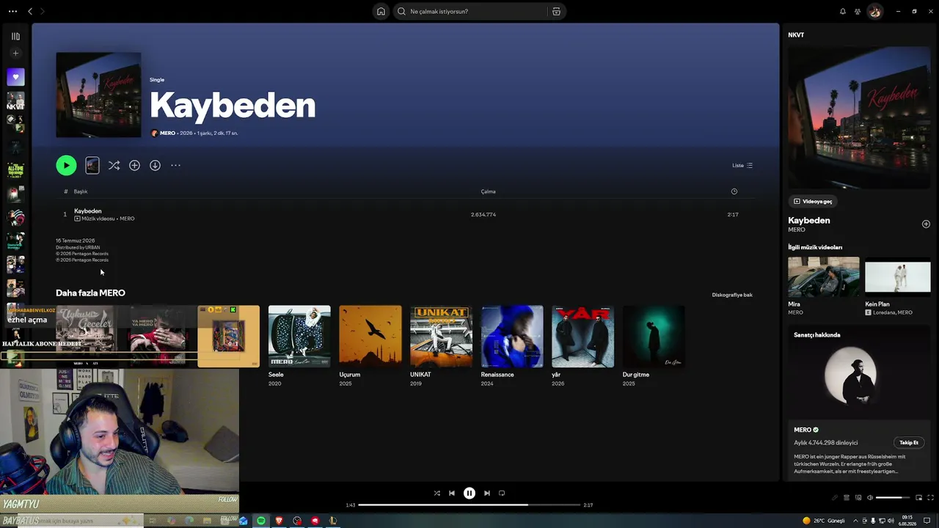Open Kaybeden title in now playing panel
Viewport: 939px width, 528px height.
tap(809, 221)
